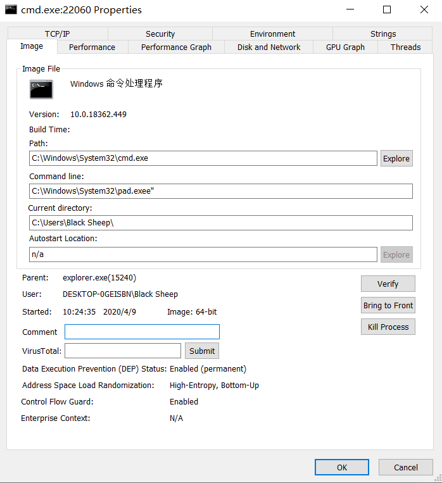
Task: Submit to VirusTotal with Submit button
Action: click(202, 351)
